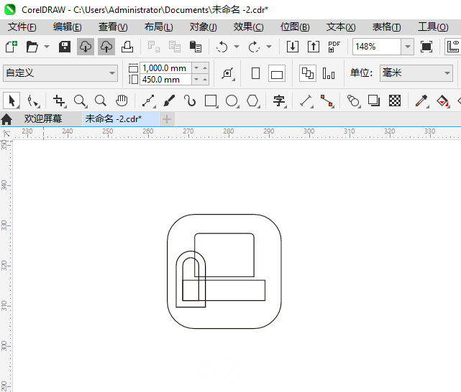Viewport: 461px width, 392px height.
Task: Select the Blend effects tool
Action: pyautogui.click(x=353, y=101)
